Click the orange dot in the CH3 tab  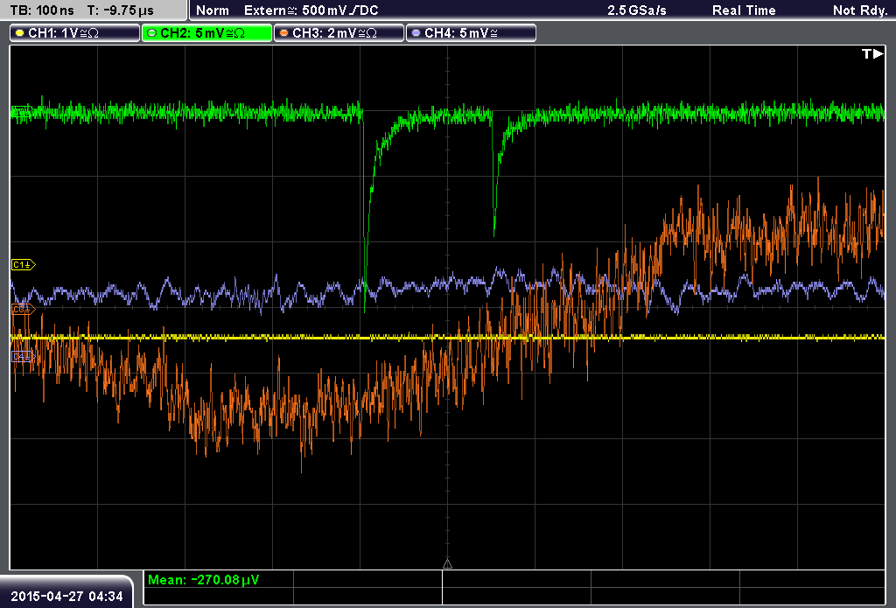[284, 33]
